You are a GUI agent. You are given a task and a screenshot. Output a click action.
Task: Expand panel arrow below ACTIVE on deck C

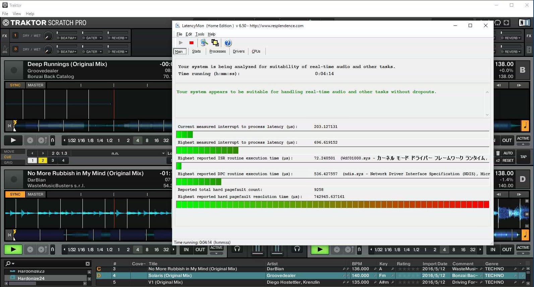216,254
